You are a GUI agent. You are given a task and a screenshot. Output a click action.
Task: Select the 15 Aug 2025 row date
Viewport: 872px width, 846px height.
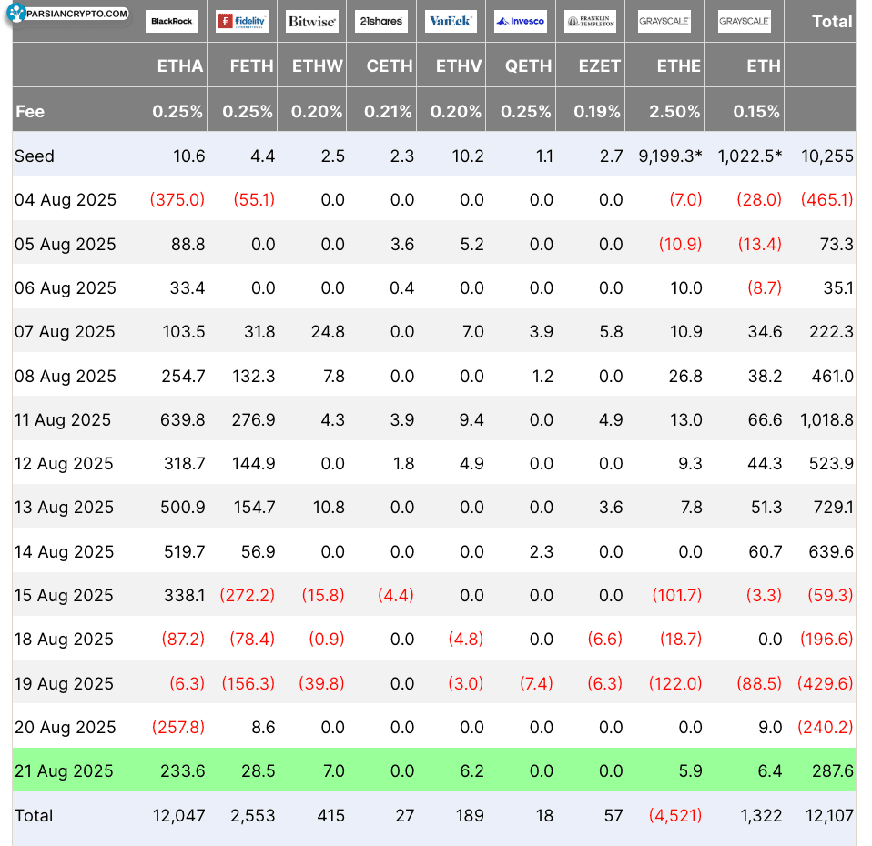point(64,595)
